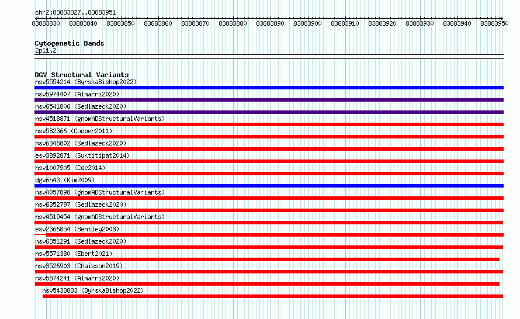
Task: Click ruler position 83883900
Action: pos(308,23)
